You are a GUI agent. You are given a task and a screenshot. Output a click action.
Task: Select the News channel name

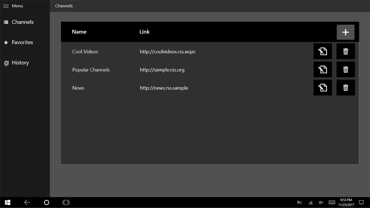(x=78, y=88)
